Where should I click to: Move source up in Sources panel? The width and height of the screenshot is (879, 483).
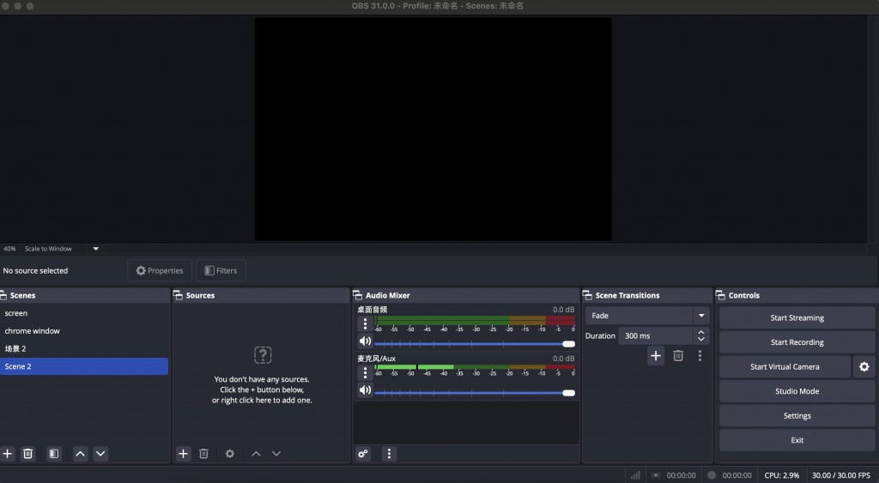(x=256, y=454)
